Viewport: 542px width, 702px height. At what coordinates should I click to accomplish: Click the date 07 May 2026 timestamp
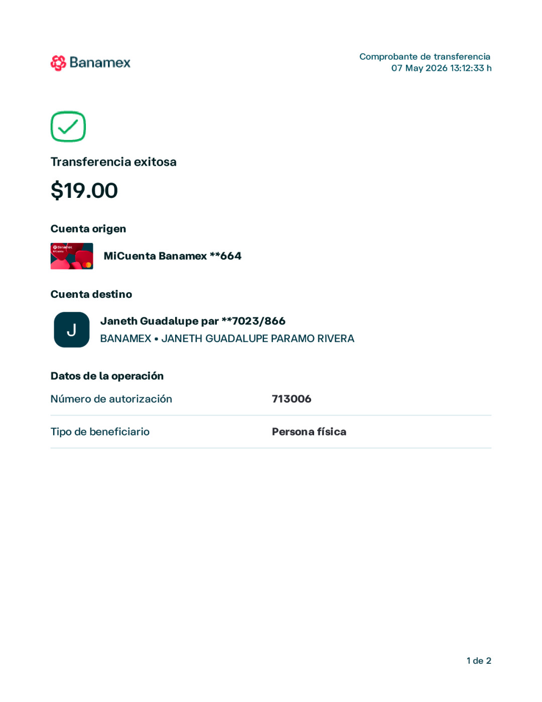[442, 68]
